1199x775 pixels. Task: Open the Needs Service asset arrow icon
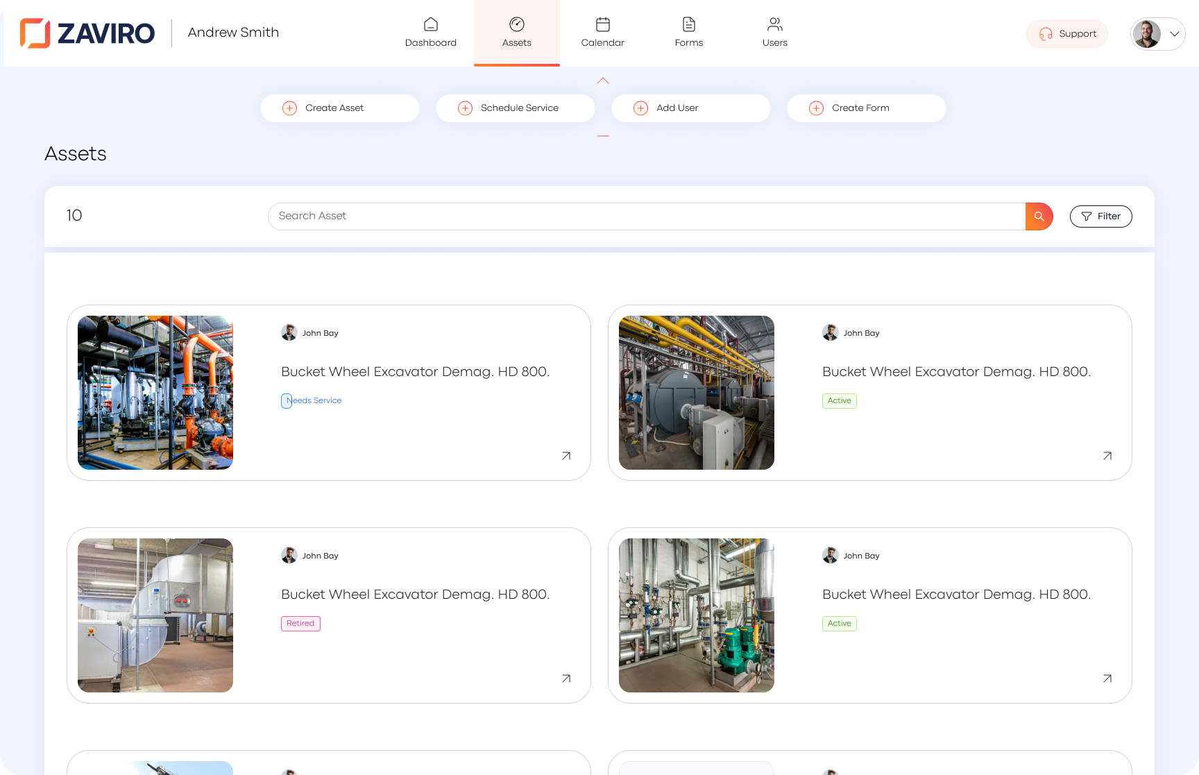(566, 456)
